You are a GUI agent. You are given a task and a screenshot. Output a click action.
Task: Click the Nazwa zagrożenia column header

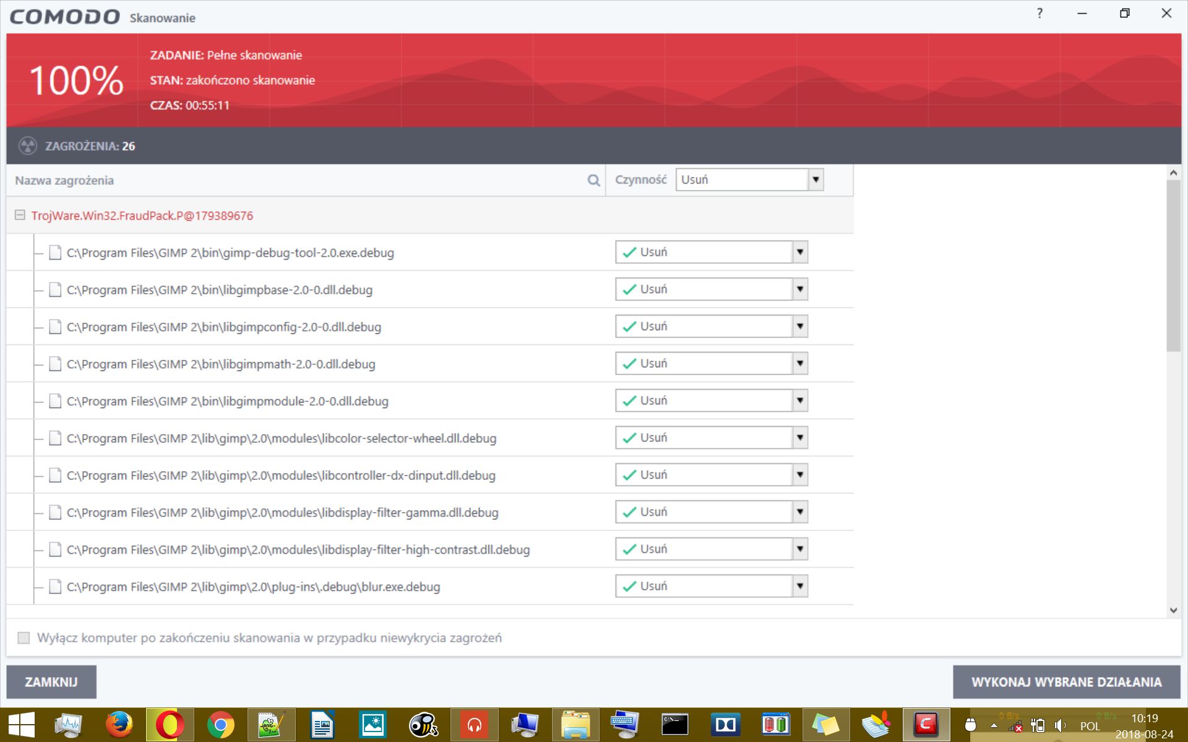point(64,181)
